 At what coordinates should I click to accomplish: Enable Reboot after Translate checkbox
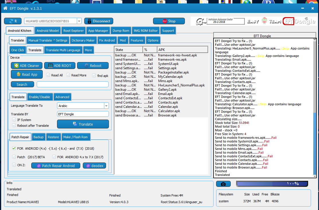click(x=14, y=125)
